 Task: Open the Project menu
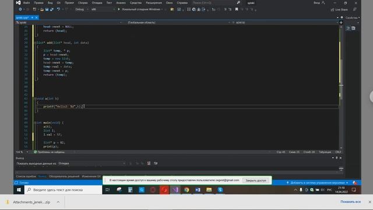point(69,3)
